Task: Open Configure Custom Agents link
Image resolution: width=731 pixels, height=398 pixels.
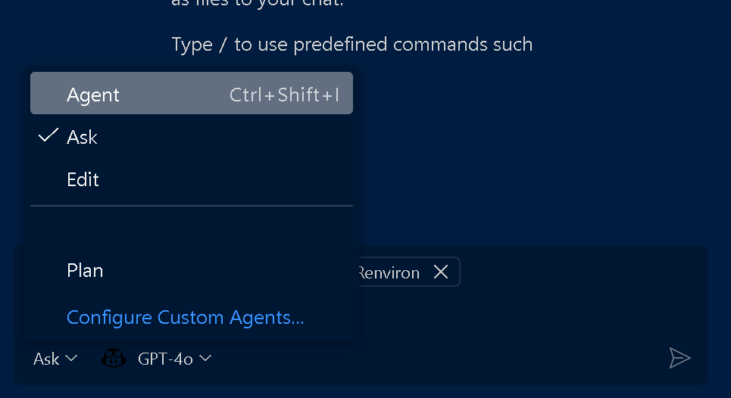Action: point(185,318)
